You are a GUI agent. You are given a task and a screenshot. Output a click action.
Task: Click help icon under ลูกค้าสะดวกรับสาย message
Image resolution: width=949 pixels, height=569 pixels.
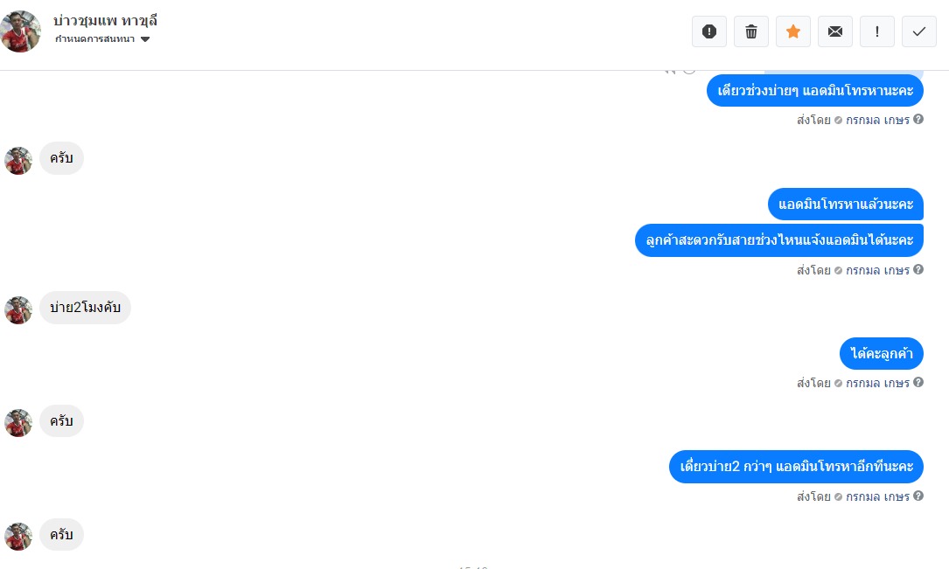click(918, 269)
